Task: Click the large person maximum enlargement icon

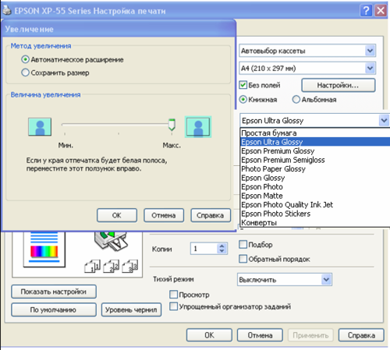Action: coord(198,127)
